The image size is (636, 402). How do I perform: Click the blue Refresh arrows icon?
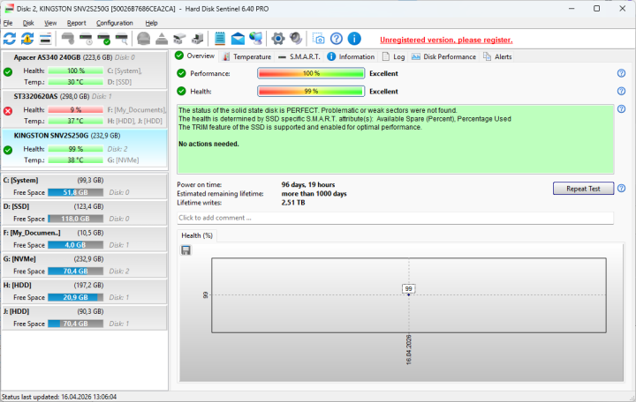(10, 39)
